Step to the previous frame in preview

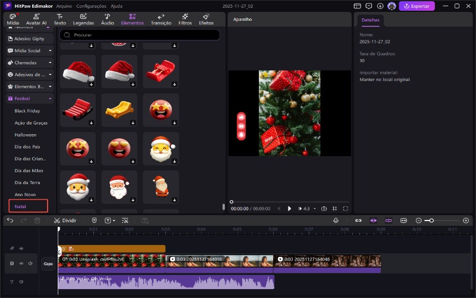[278, 209]
